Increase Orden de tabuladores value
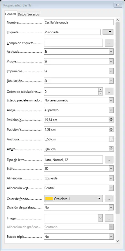This screenshot has height=251, width=125. tap(100, 90)
